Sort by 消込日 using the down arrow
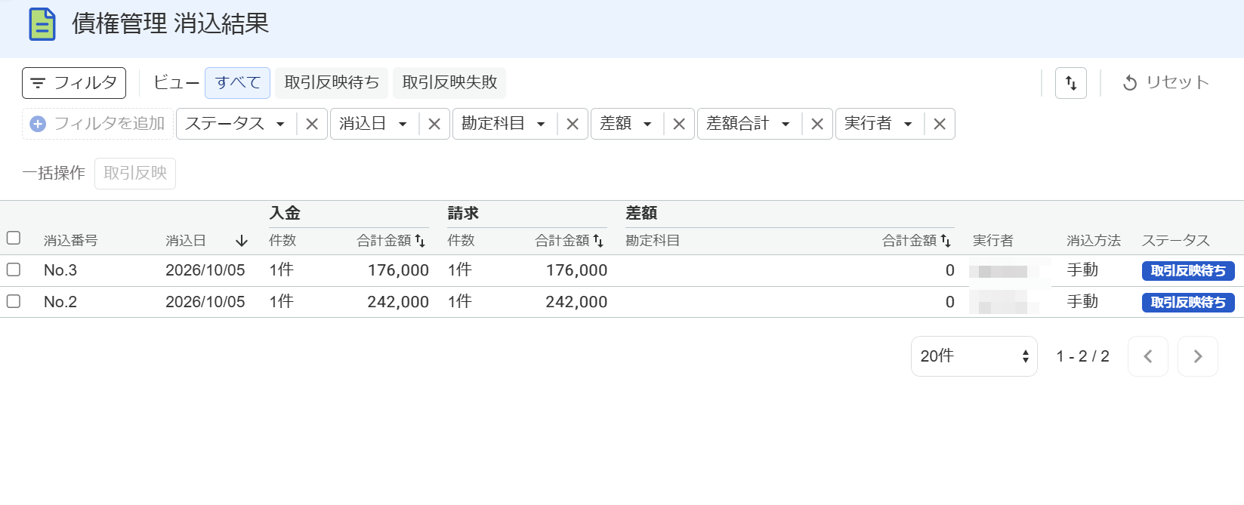The height and width of the screenshot is (505, 1244). click(242, 241)
